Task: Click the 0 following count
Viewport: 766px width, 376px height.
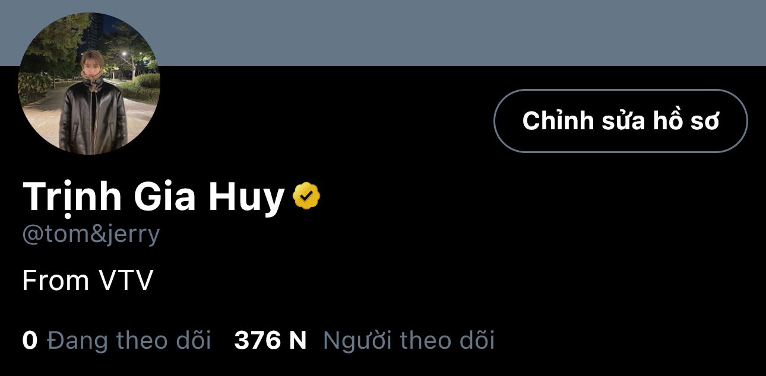Action: (30, 340)
